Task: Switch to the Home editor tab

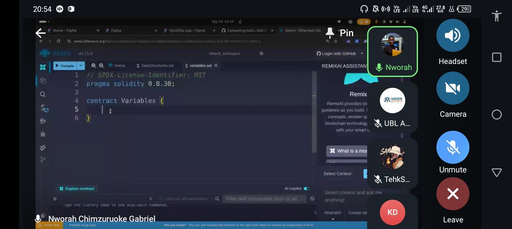Action: (116, 65)
